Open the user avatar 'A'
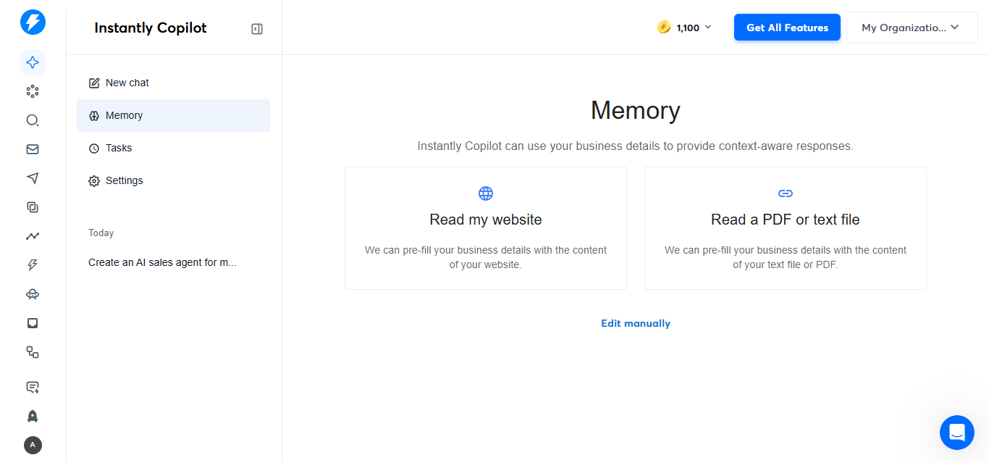 point(33,445)
